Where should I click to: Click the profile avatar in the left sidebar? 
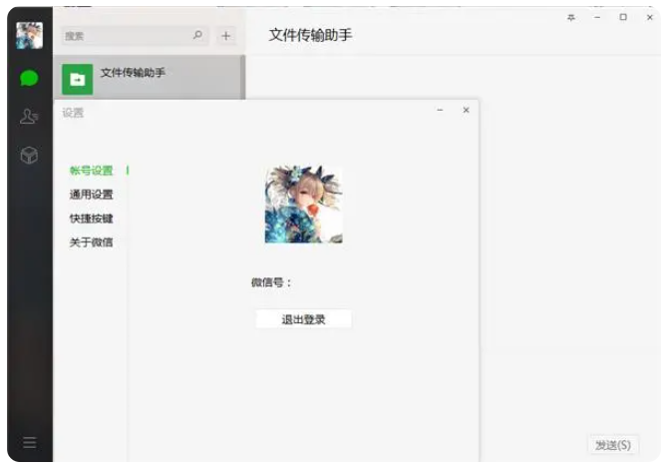tap(30, 35)
